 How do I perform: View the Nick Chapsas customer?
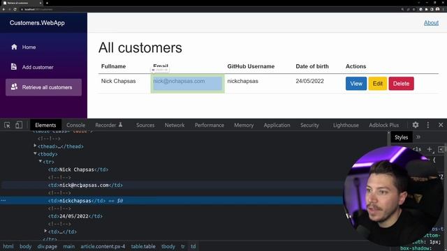[356, 84]
